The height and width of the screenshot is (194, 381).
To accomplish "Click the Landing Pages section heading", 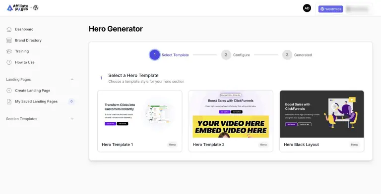I will point(18,79).
